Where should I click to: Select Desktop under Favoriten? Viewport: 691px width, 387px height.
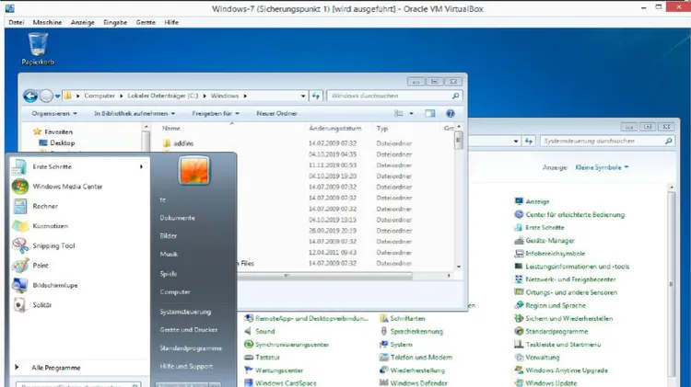[x=62, y=142]
